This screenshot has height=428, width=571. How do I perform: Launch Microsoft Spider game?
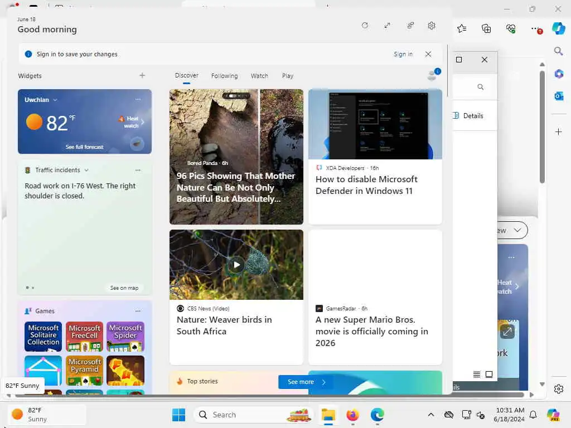coord(125,336)
